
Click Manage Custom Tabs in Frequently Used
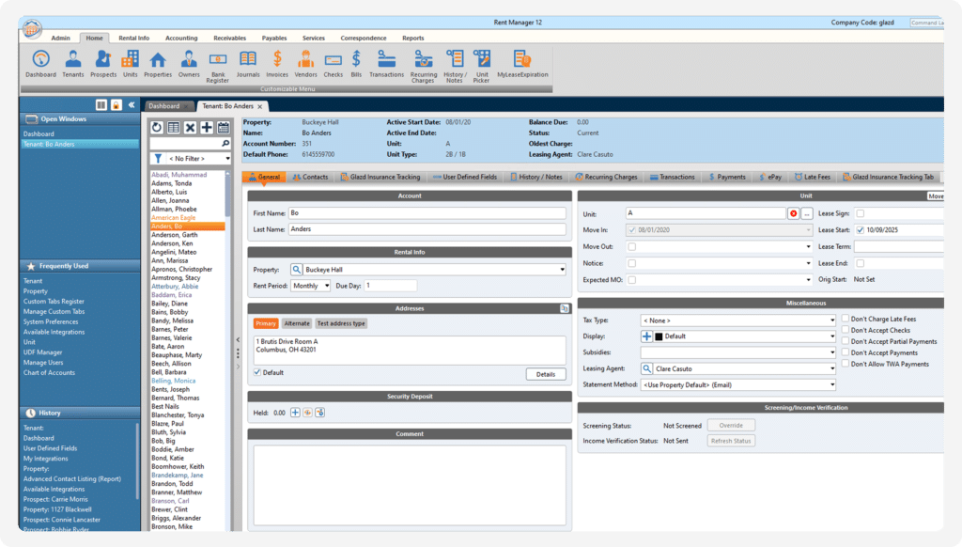coord(54,311)
